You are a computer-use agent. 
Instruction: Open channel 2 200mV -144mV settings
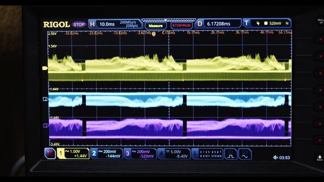coord(106,154)
